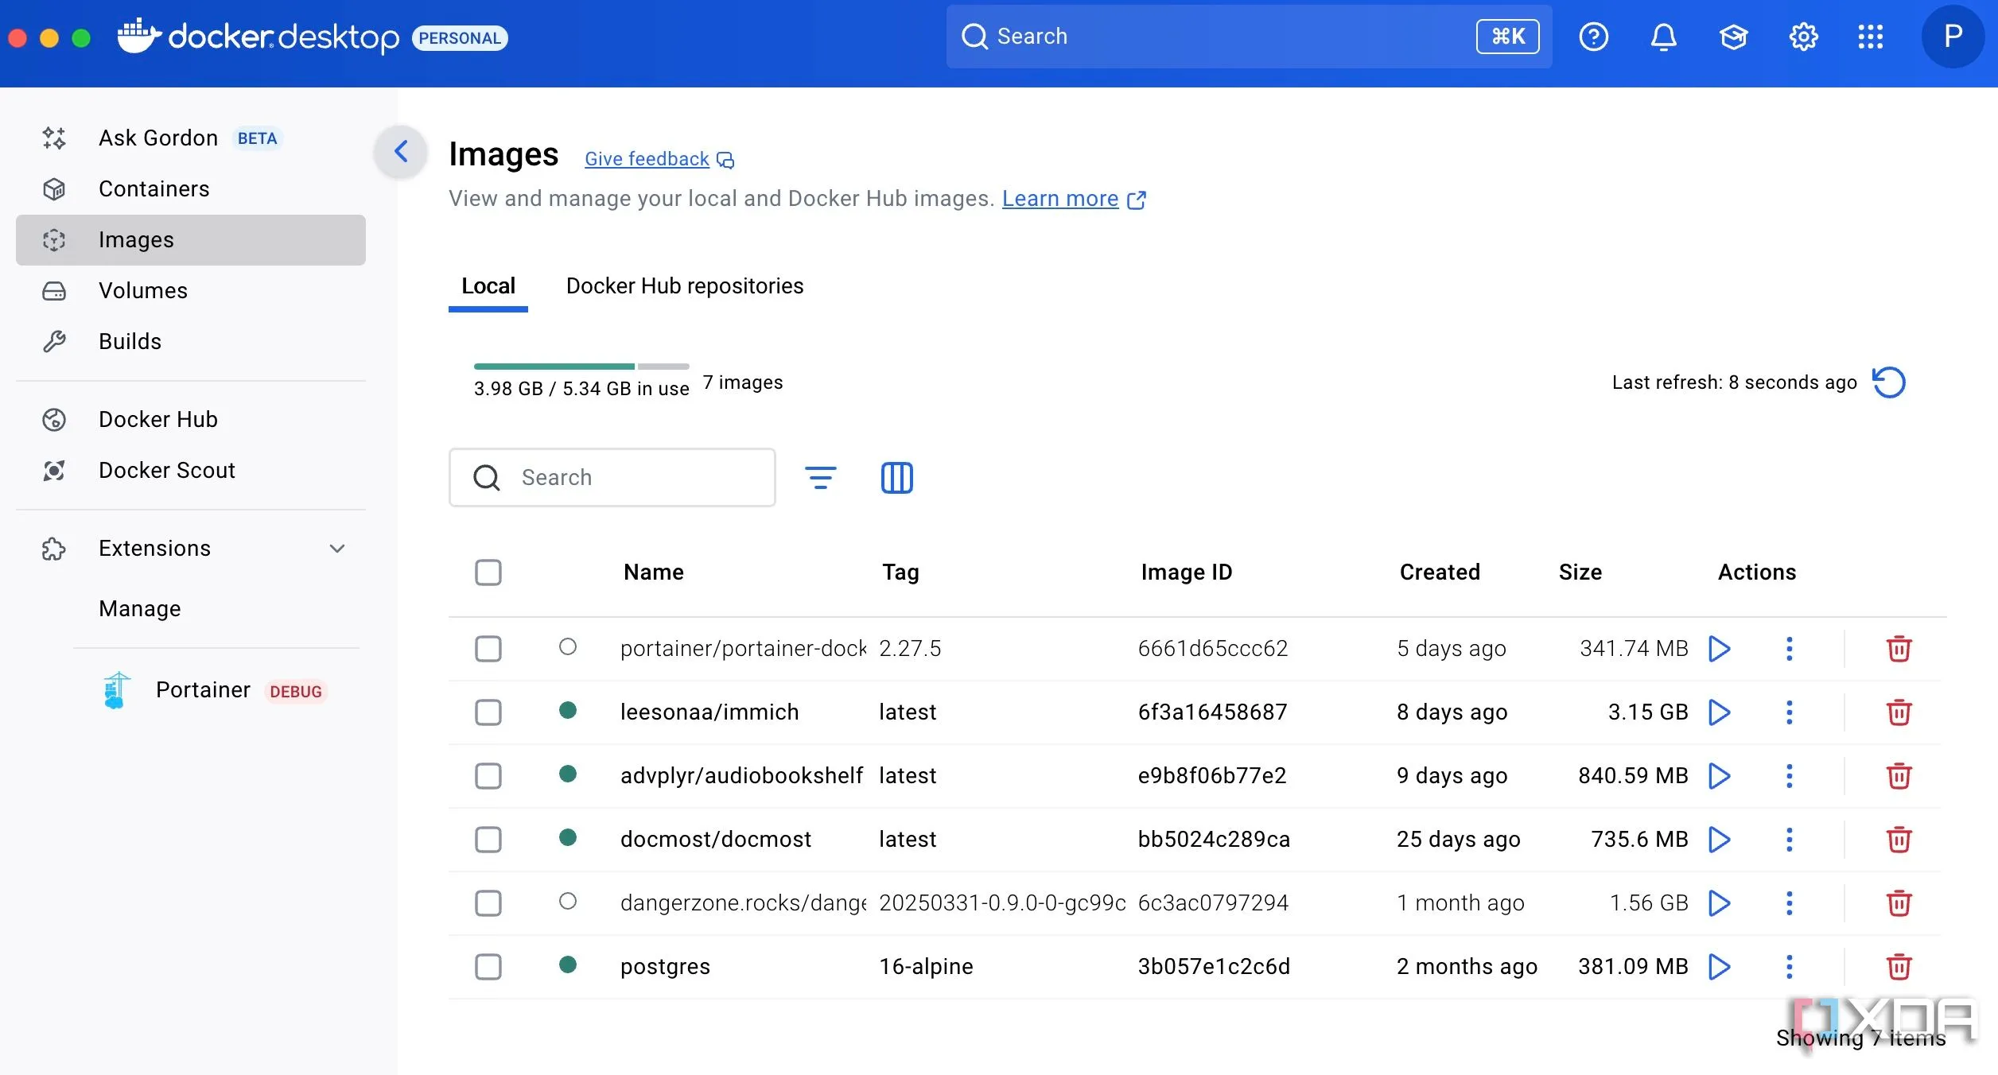Delete the leesonaa/immich image
This screenshot has width=1998, height=1075.
(x=1899, y=712)
